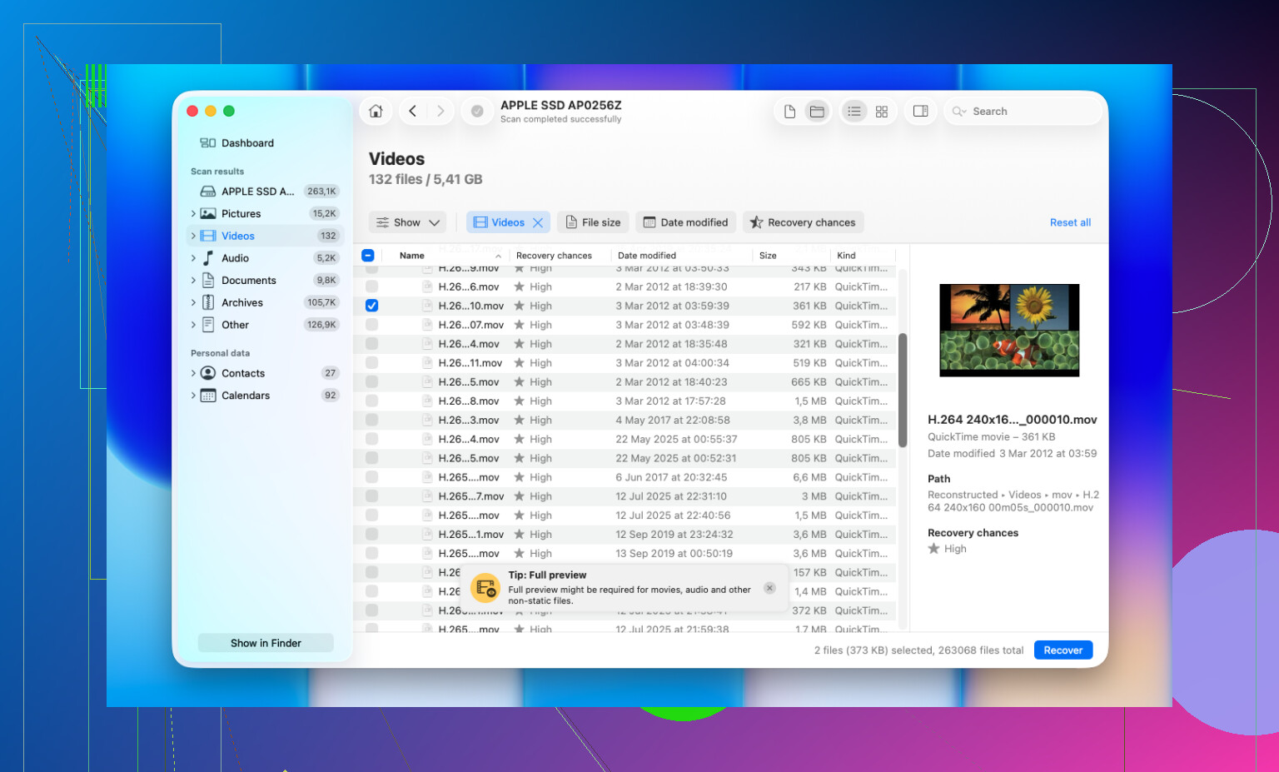1279x772 pixels.
Task: Click the Search input field
Action: (1022, 112)
